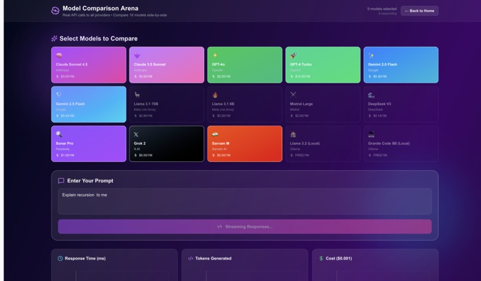Click the 'Select Models to Compare' heading
This screenshot has width=481, height=281.
click(98, 39)
